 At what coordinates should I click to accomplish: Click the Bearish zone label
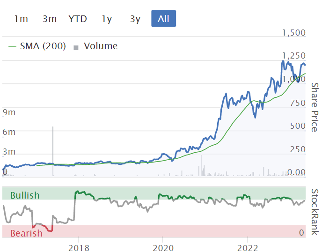[26, 233]
